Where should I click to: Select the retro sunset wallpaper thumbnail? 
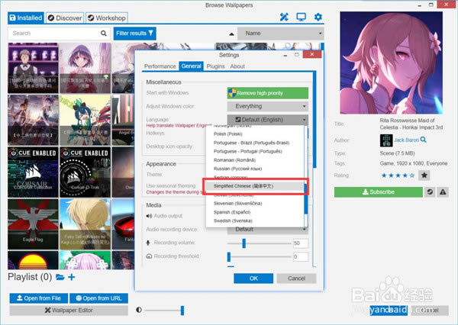point(33,260)
